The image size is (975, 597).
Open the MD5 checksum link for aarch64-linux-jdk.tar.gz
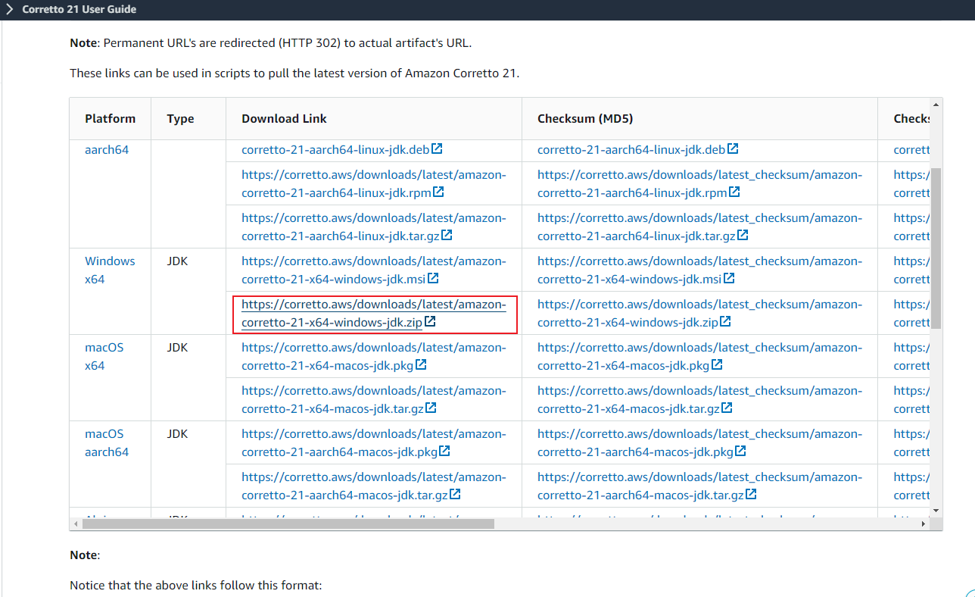point(699,227)
